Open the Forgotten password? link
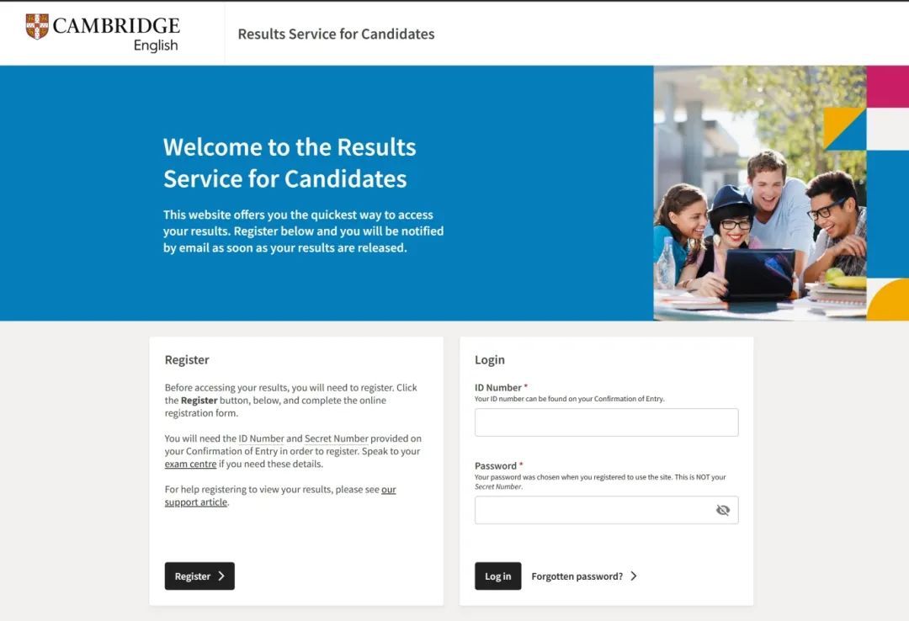The width and height of the screenshot is (909, 621). coord(577,576)
